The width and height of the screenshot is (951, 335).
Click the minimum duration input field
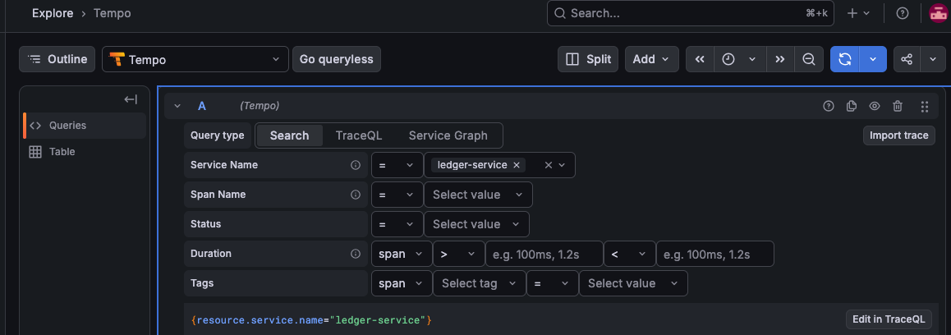click(544, 254)
